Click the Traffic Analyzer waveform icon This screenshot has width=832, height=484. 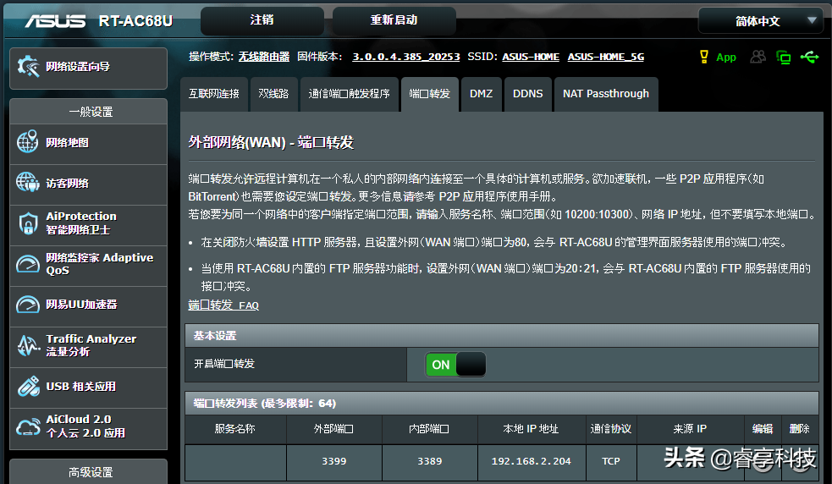click(28, 345)
